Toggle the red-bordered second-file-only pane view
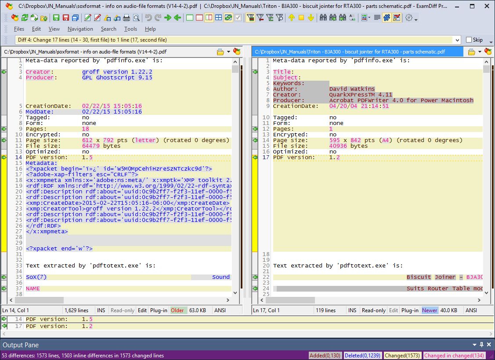Screen dimensions: 495x360 coord(199,18)
